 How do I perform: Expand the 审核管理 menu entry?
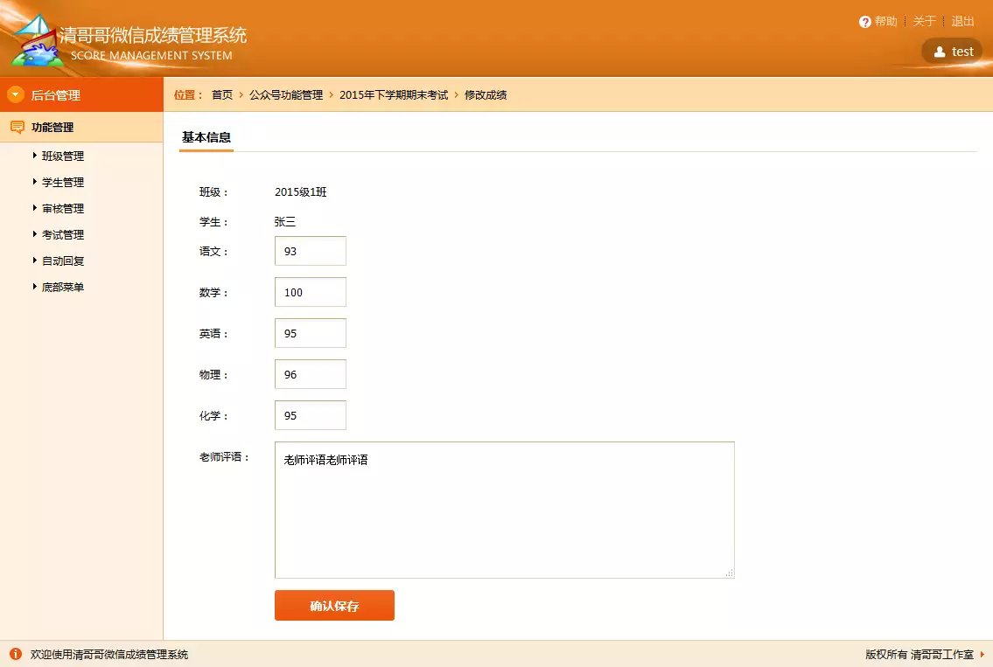click(62, 209)
